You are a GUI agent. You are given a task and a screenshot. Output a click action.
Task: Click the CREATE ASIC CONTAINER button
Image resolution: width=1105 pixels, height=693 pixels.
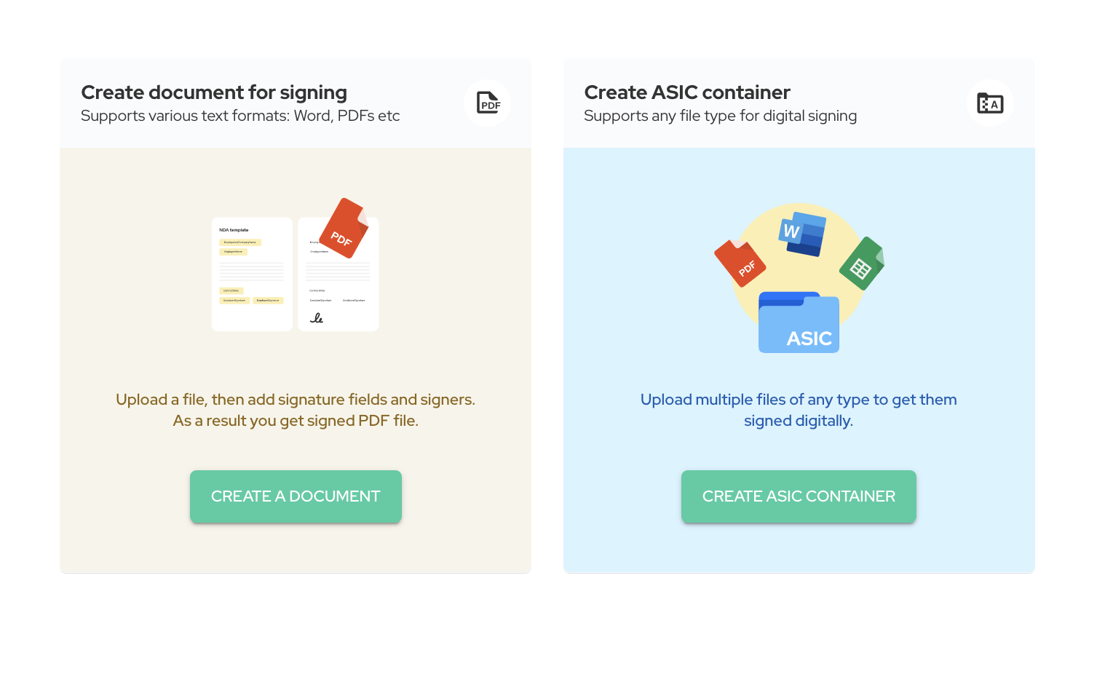(x=799, y=496)
